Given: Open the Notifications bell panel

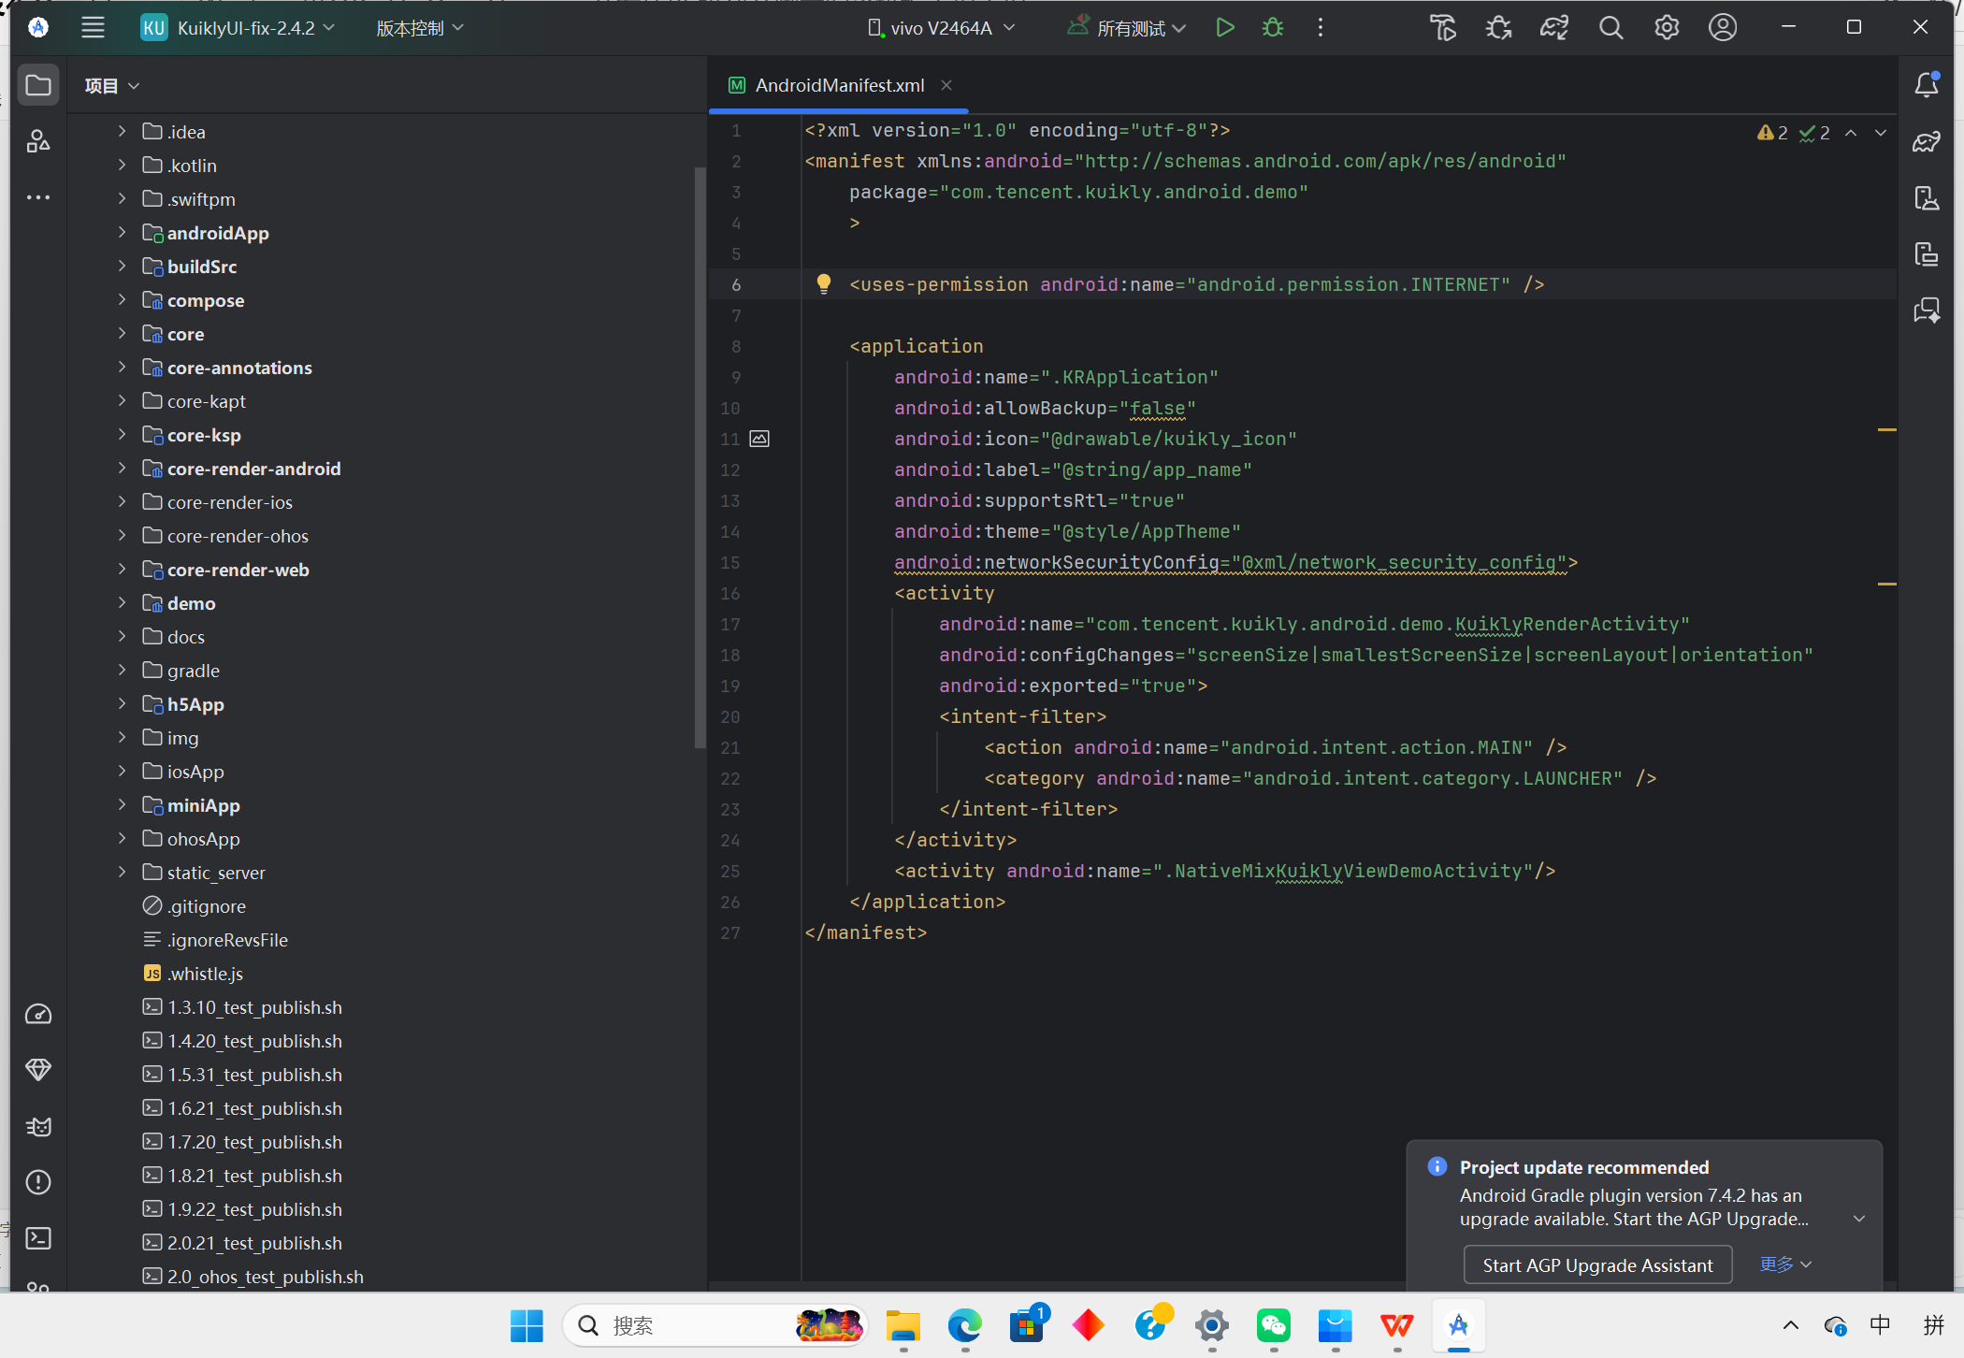Looking at the screenshot, I should [1927, 85].
